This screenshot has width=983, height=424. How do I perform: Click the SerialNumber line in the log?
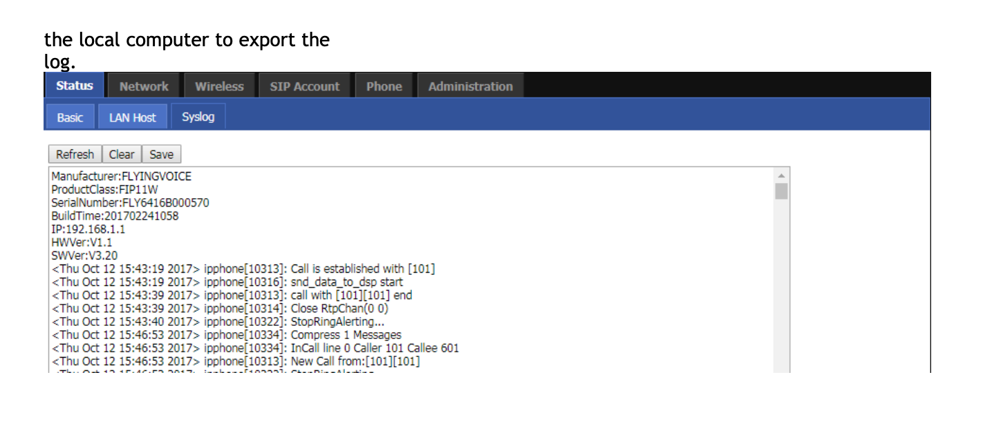pyautogui.click(x=130, y=202)
